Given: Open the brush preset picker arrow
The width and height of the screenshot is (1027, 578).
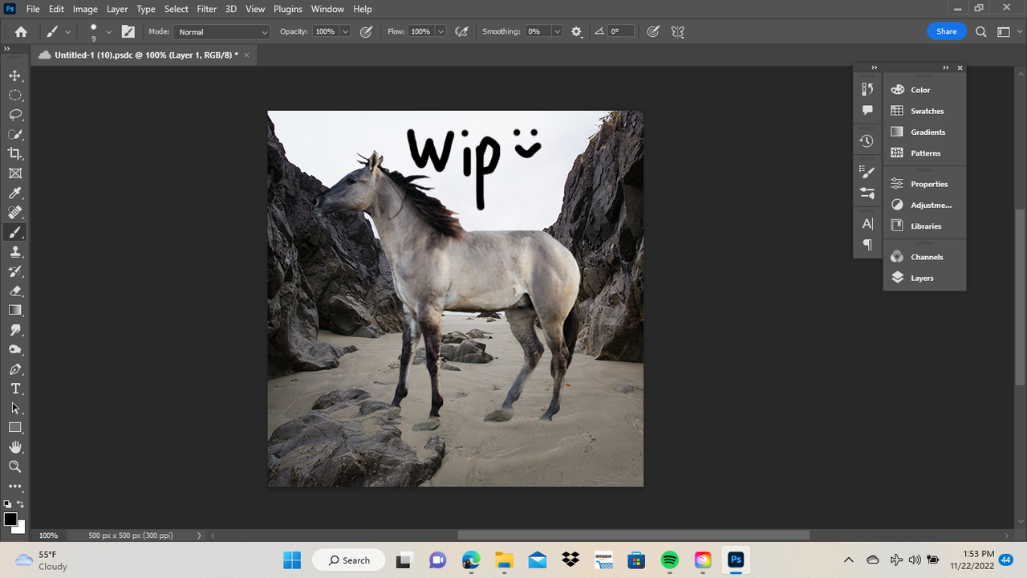Looking at the screenshot, I should [x=109, y=31].
